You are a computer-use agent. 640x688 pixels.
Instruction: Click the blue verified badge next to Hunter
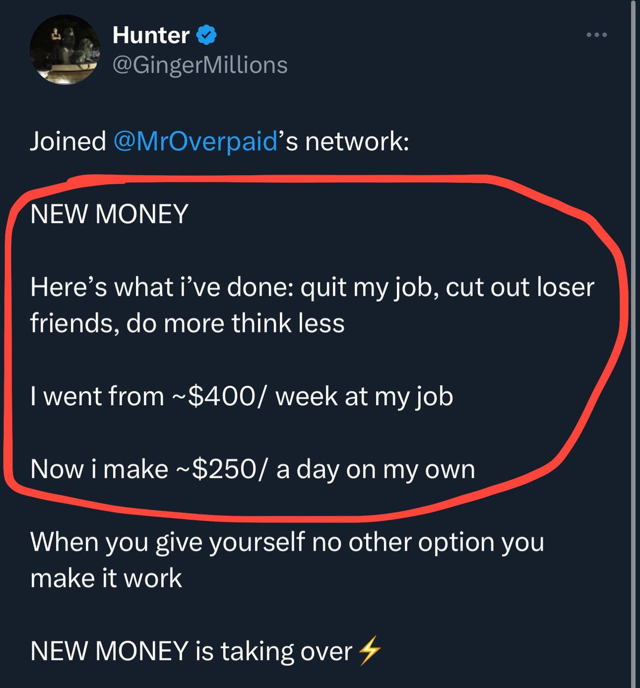207,35
